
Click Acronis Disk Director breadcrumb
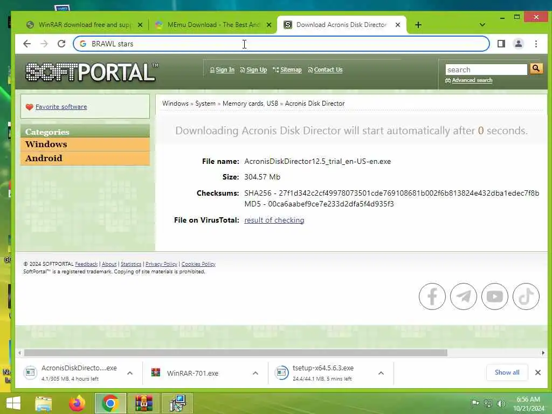click(315, 103)
